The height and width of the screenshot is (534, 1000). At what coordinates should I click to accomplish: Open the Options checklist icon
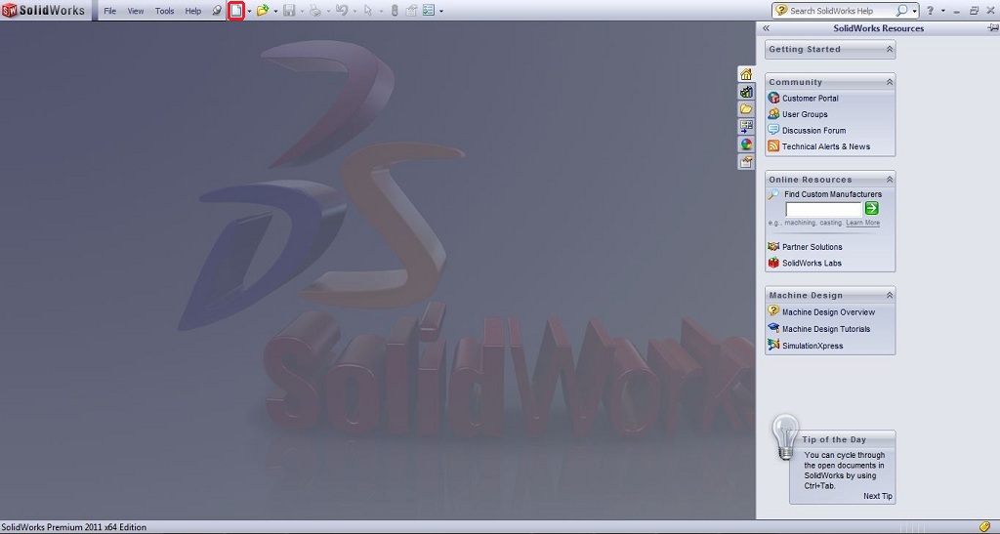click(429, 11)
